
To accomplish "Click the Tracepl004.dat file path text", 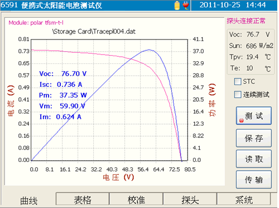I will 94,32.
